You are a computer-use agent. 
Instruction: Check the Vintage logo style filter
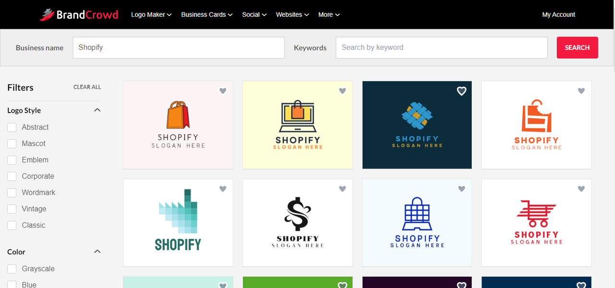pyautogui.click(x=12, y=209)
